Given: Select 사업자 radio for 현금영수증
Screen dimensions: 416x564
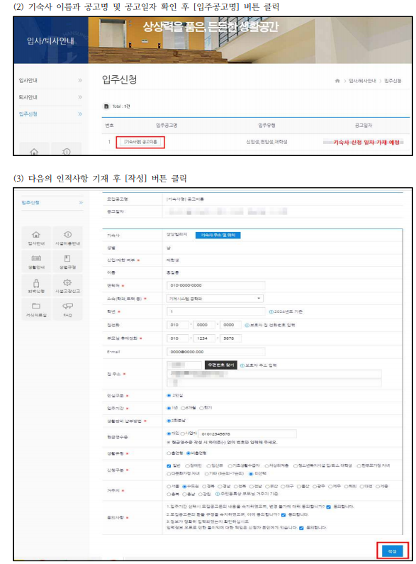Looking at the screenshot, I should tap(183, 433).
